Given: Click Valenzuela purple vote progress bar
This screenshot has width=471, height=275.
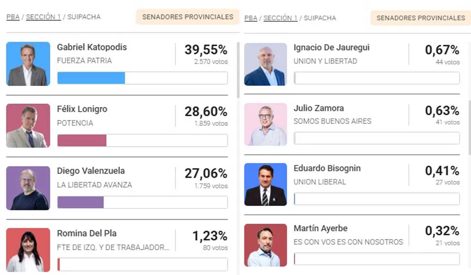Looking at the screenshot, I should pyautogui.click(x=81, y=202).
